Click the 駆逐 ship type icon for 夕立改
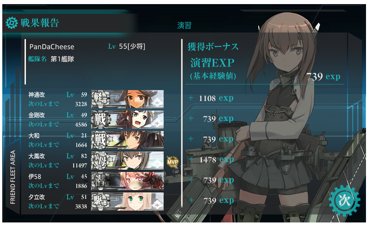The width and height of the screenshot is (371, 227). point(101,202)
